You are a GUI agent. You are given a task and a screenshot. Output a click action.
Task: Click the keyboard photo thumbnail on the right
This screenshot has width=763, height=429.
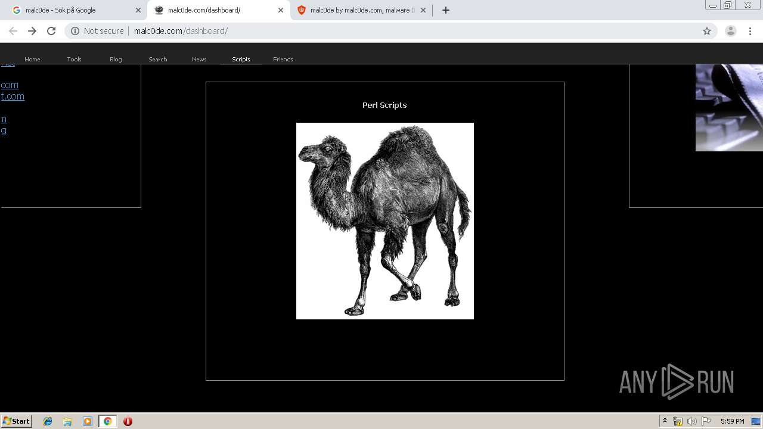729,108
